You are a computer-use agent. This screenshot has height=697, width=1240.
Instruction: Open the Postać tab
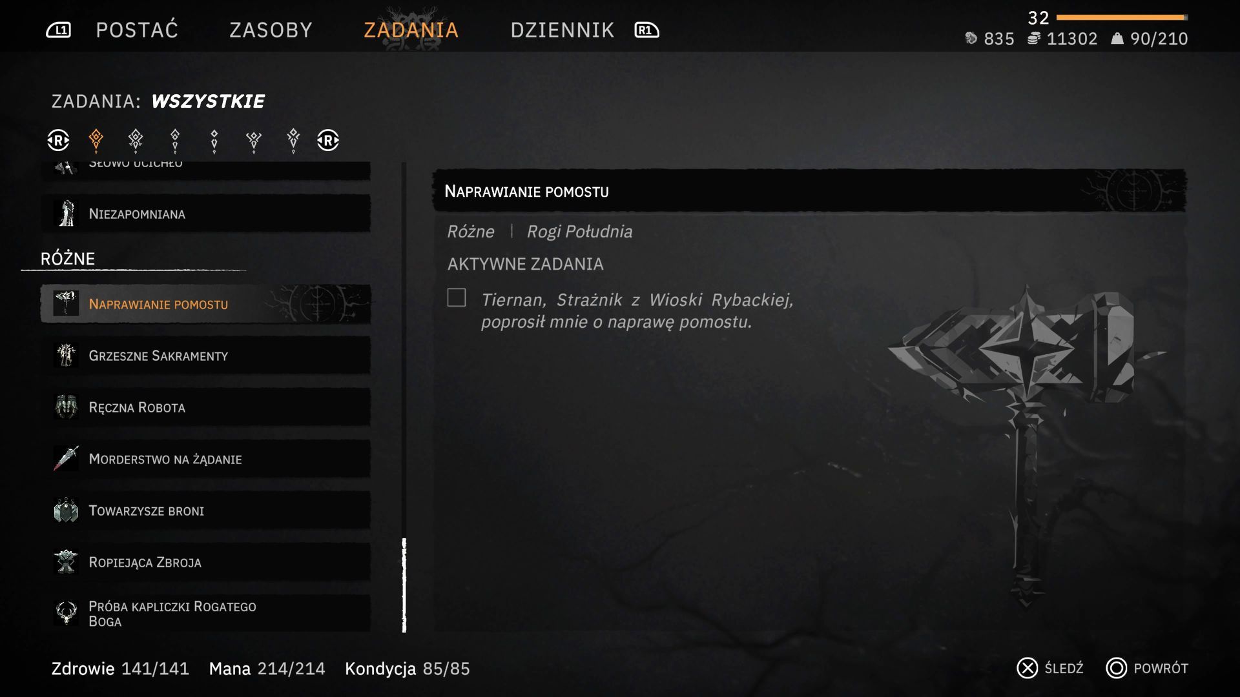point(137,30)
